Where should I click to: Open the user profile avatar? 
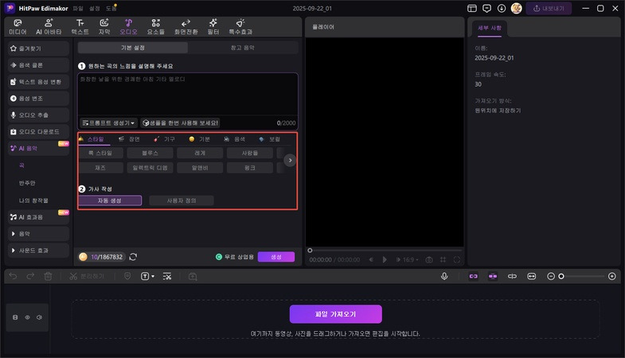516,9
